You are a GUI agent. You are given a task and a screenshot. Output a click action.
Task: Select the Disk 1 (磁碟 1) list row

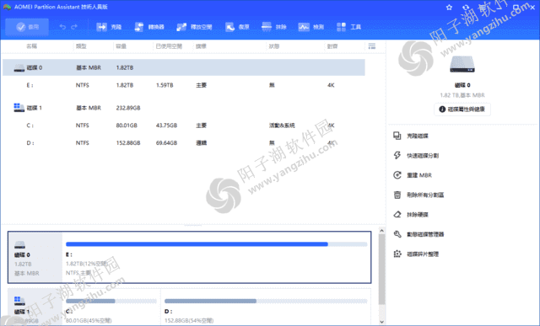tap(184, 108)
